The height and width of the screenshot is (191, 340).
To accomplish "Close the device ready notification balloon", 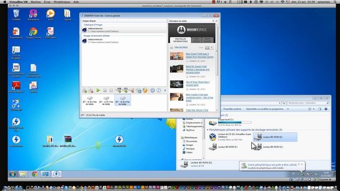I will pos(302,164).
